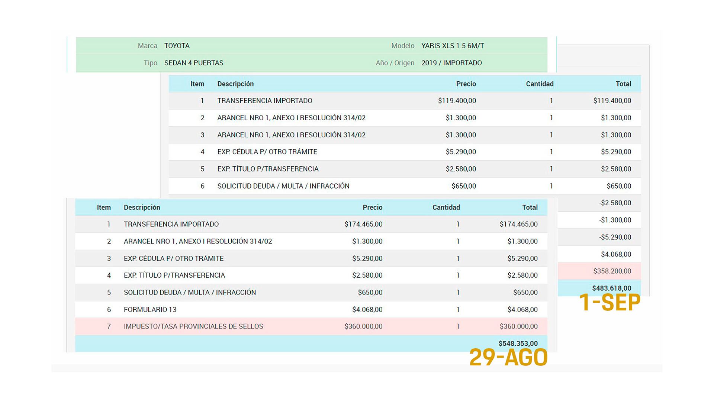This screenshot has height=401, width=714.
Task: Click the upper table's EXP. TÍTULO P/TRANSFERENCIA row
Action: pos(268,169)
